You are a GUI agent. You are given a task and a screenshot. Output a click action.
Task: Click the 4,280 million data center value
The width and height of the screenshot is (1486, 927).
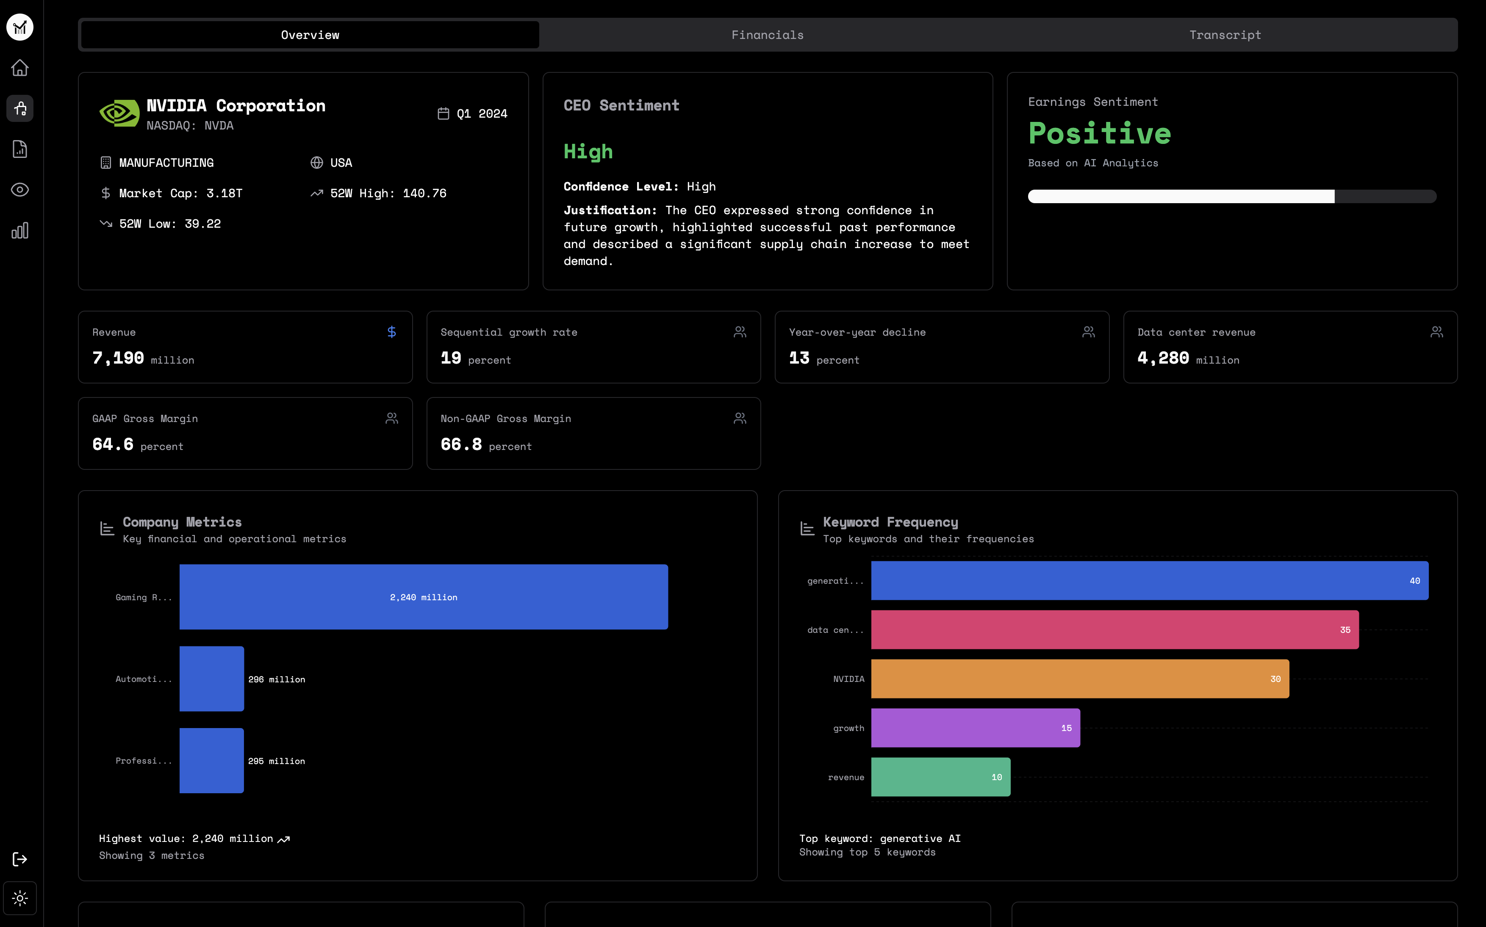coord(1188,358)
